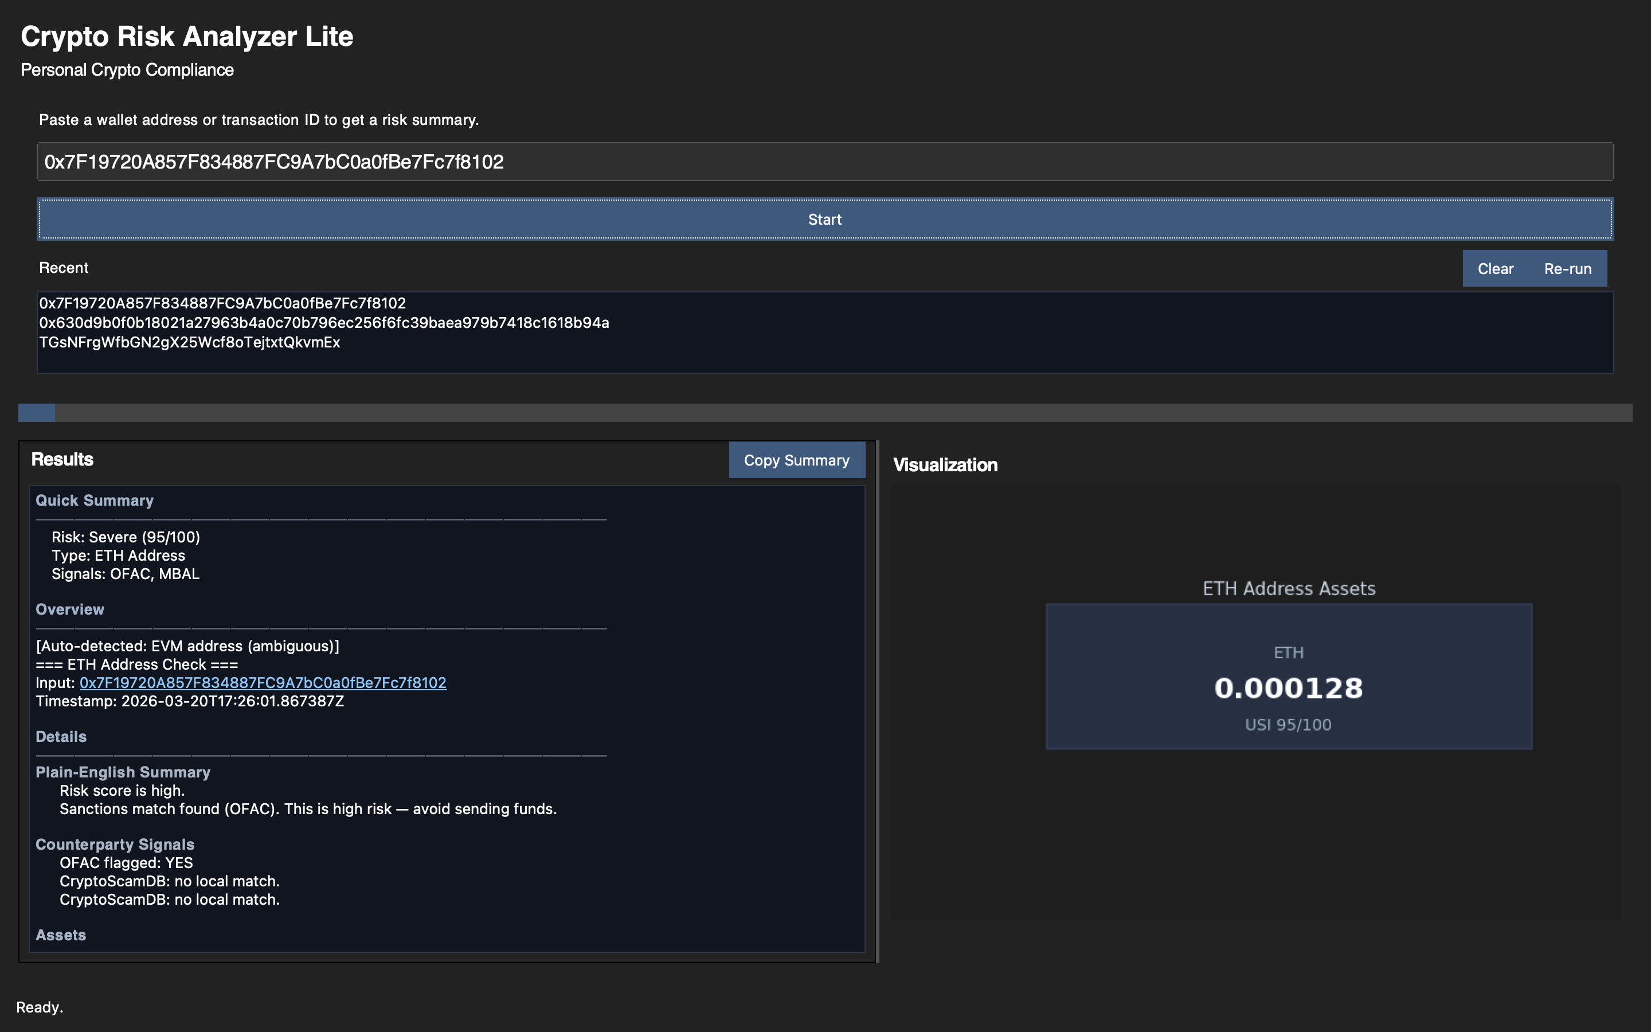Re-run the last analysis

click(1568, 268)
